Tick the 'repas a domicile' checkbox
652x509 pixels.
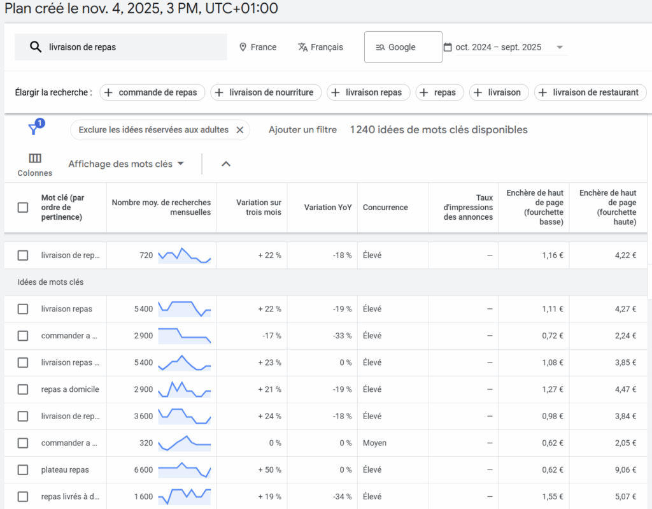pos(23,389)
